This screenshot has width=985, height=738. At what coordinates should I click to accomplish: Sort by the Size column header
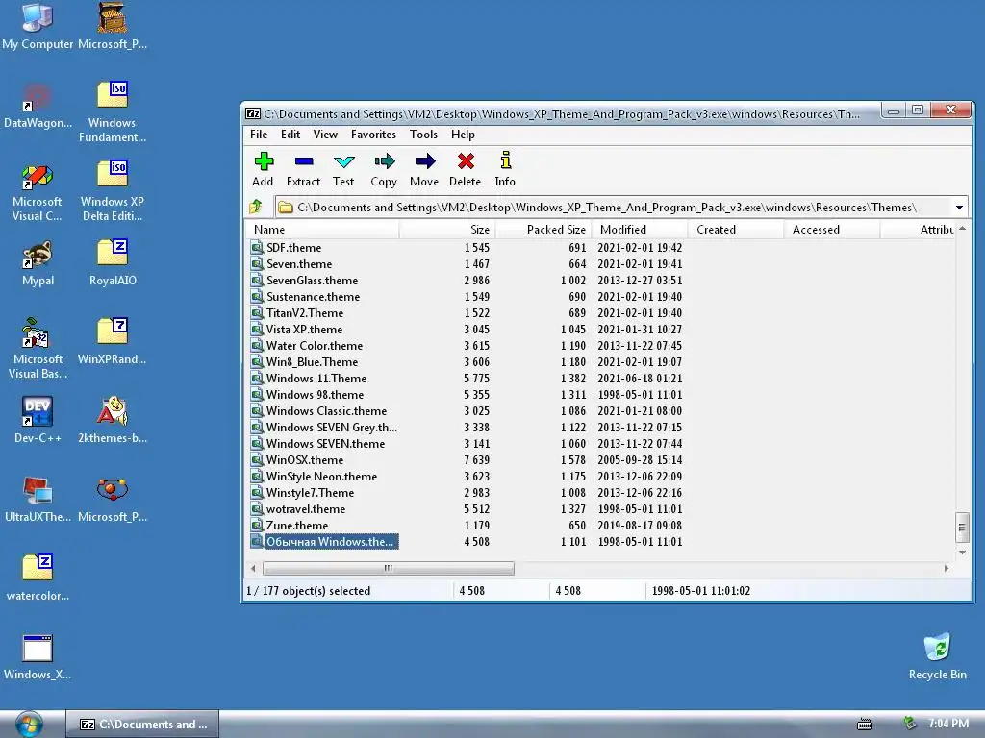[x=447, y=230]
